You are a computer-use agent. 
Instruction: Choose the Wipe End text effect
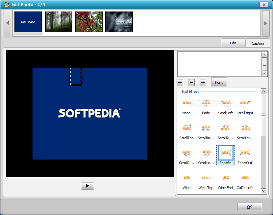(x=225, y=182)
